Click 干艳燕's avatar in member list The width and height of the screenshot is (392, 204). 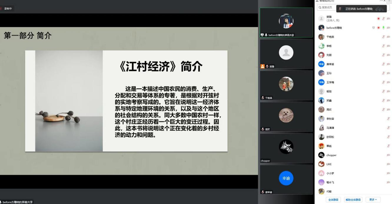point(321,37)
